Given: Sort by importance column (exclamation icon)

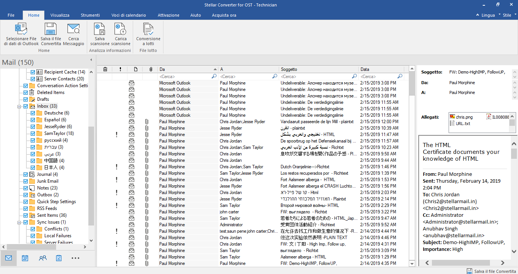Looking at the screenshot, I should [x=120, y=69].
